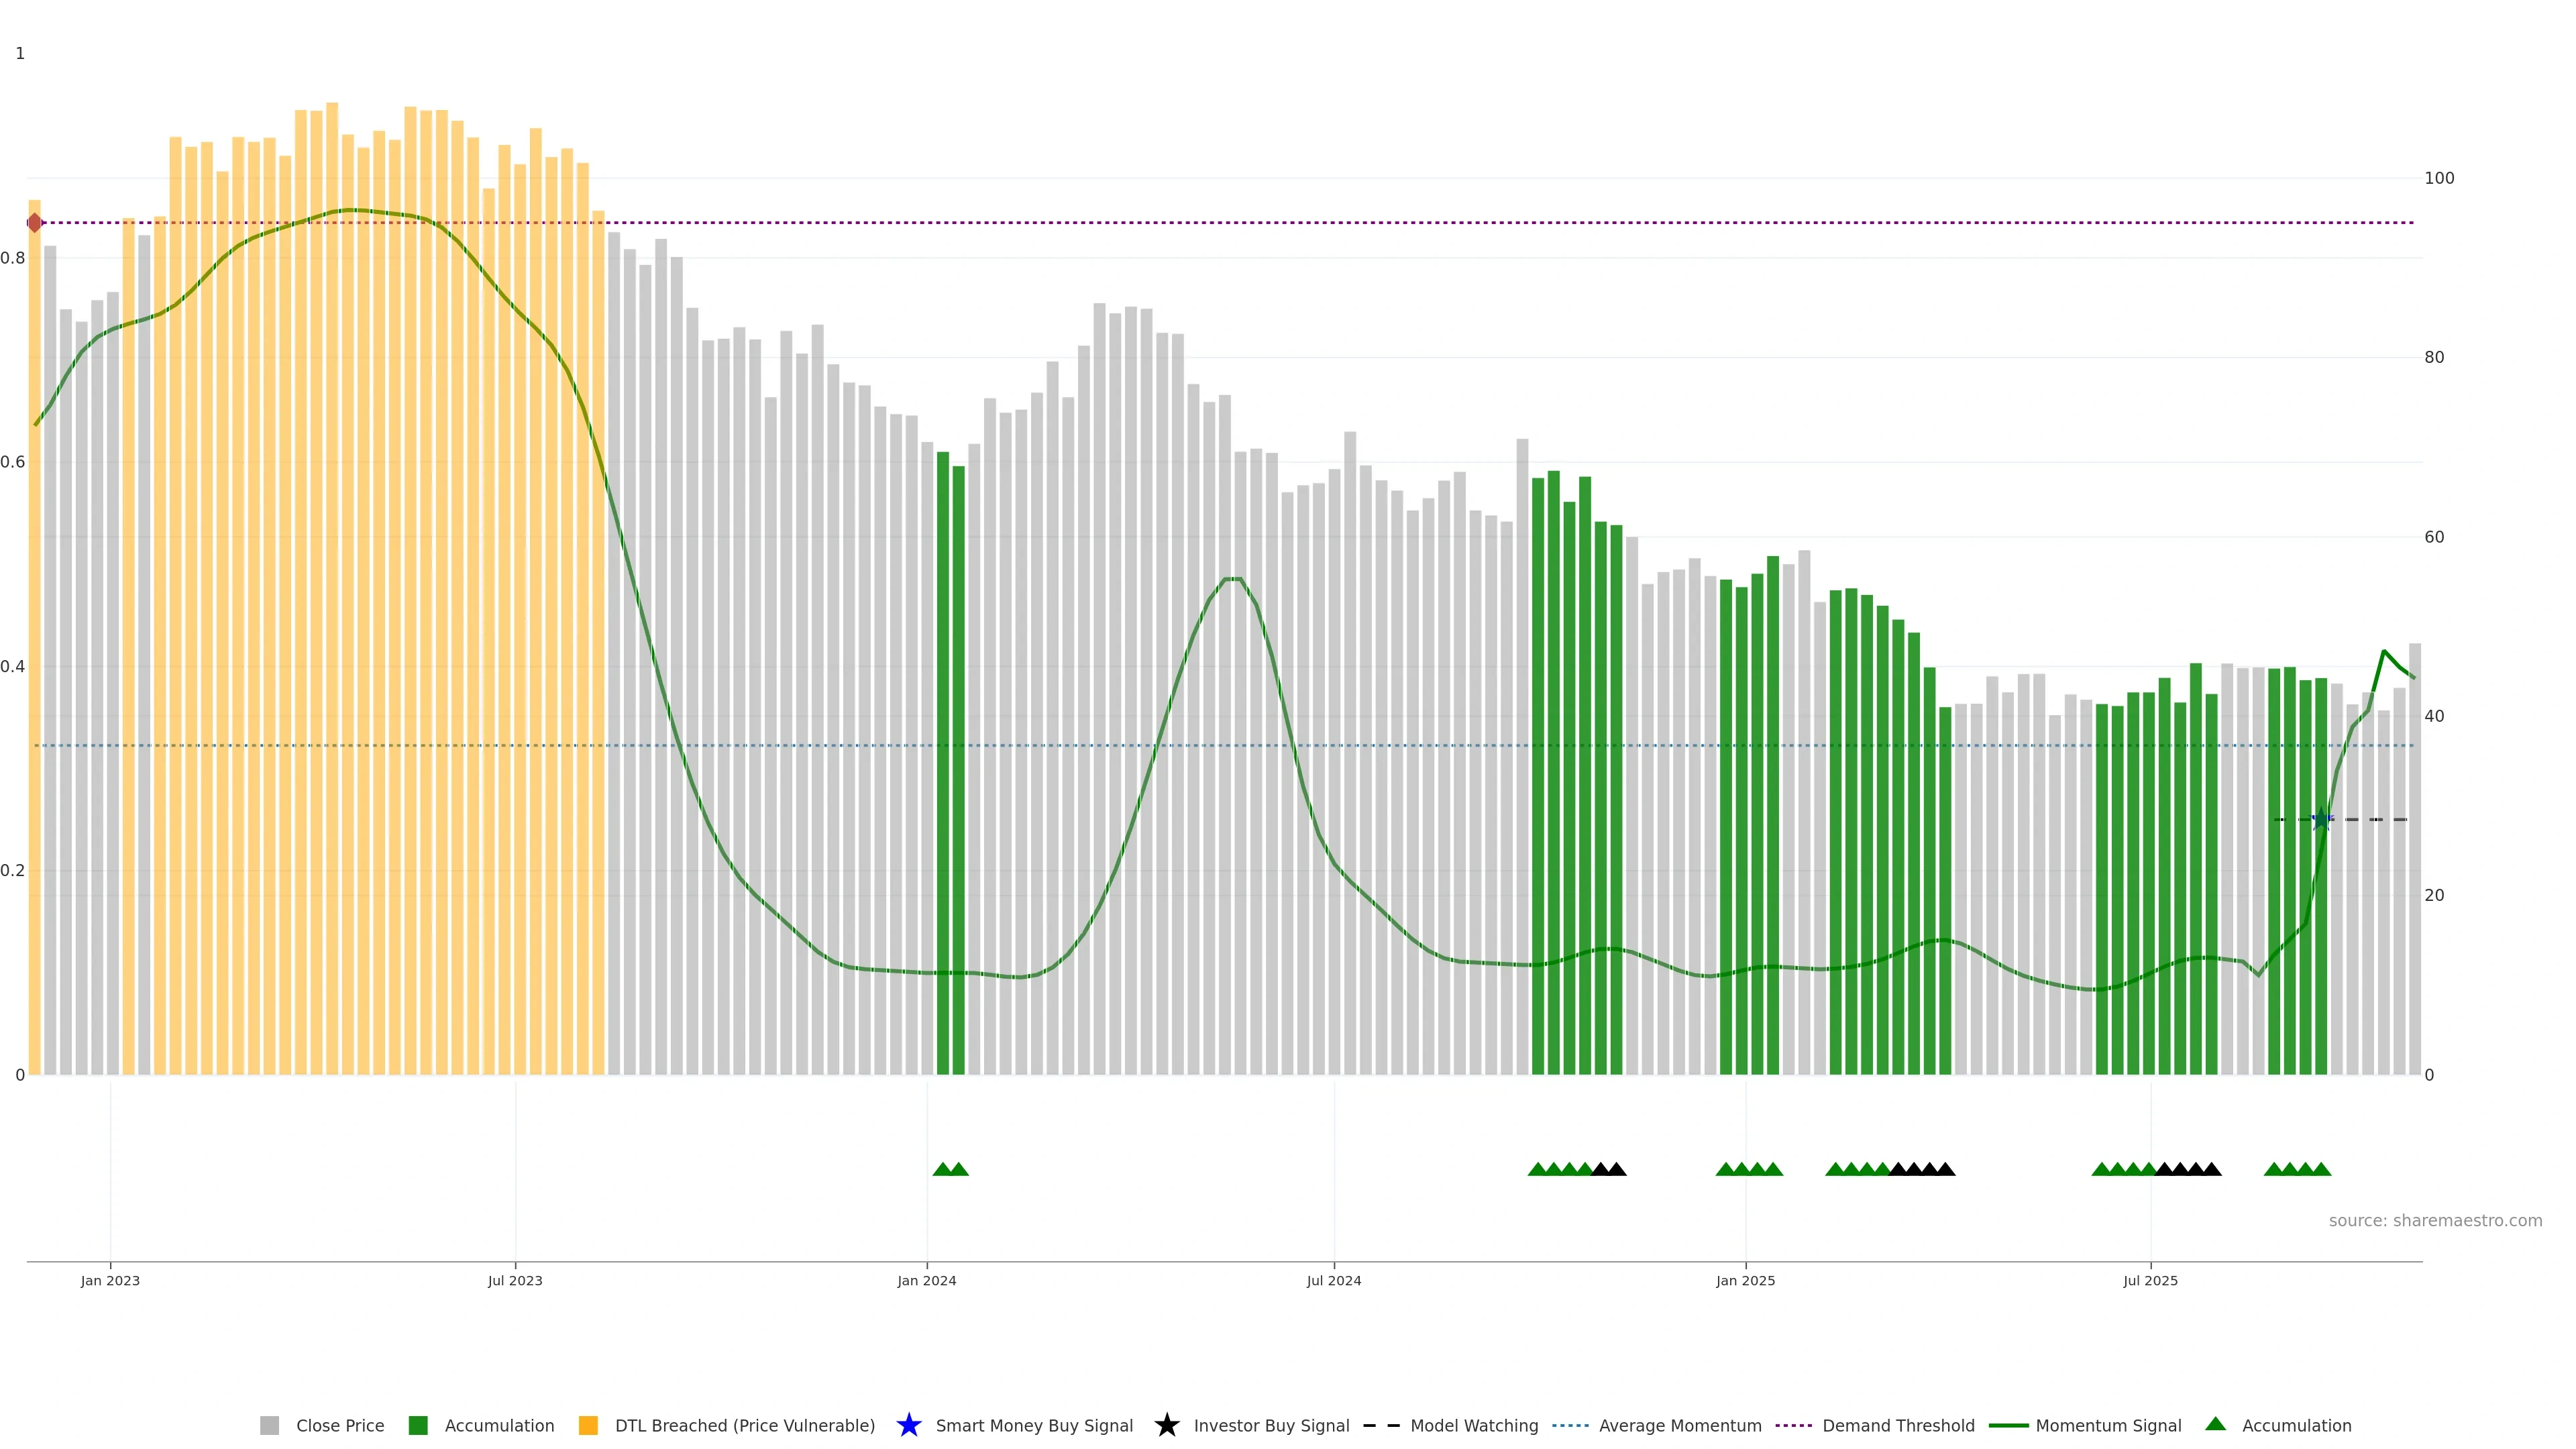
Task: Click the blue star on the chart
Action: coord(2321,820)
